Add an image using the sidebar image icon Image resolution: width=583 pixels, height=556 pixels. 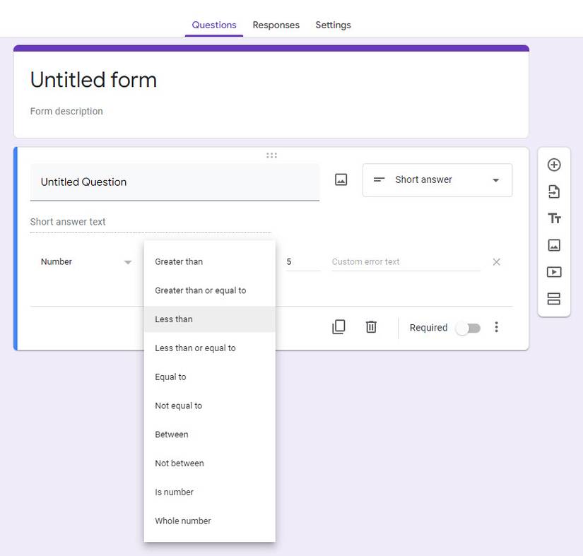(554, 244)
